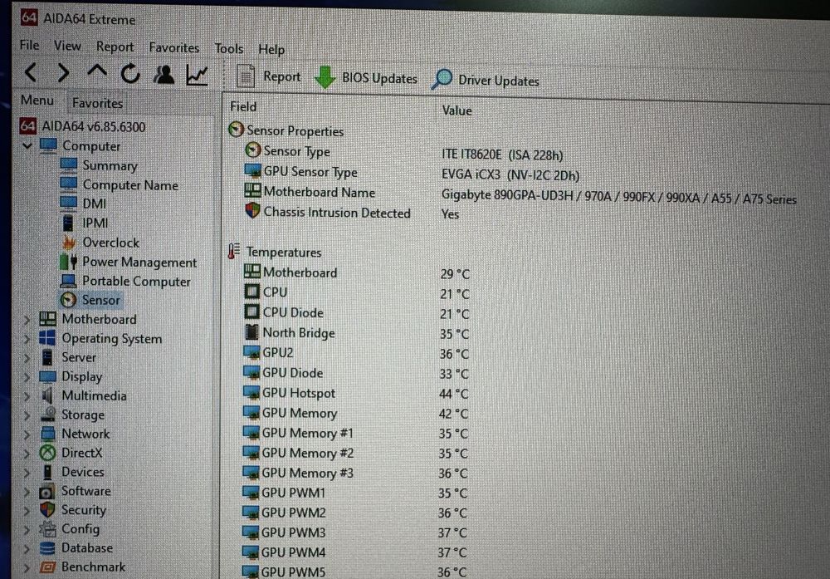Viewport: 830px width, 579px height.
Task: Click the Forward navigation arrow
Action: coord(64,72)
